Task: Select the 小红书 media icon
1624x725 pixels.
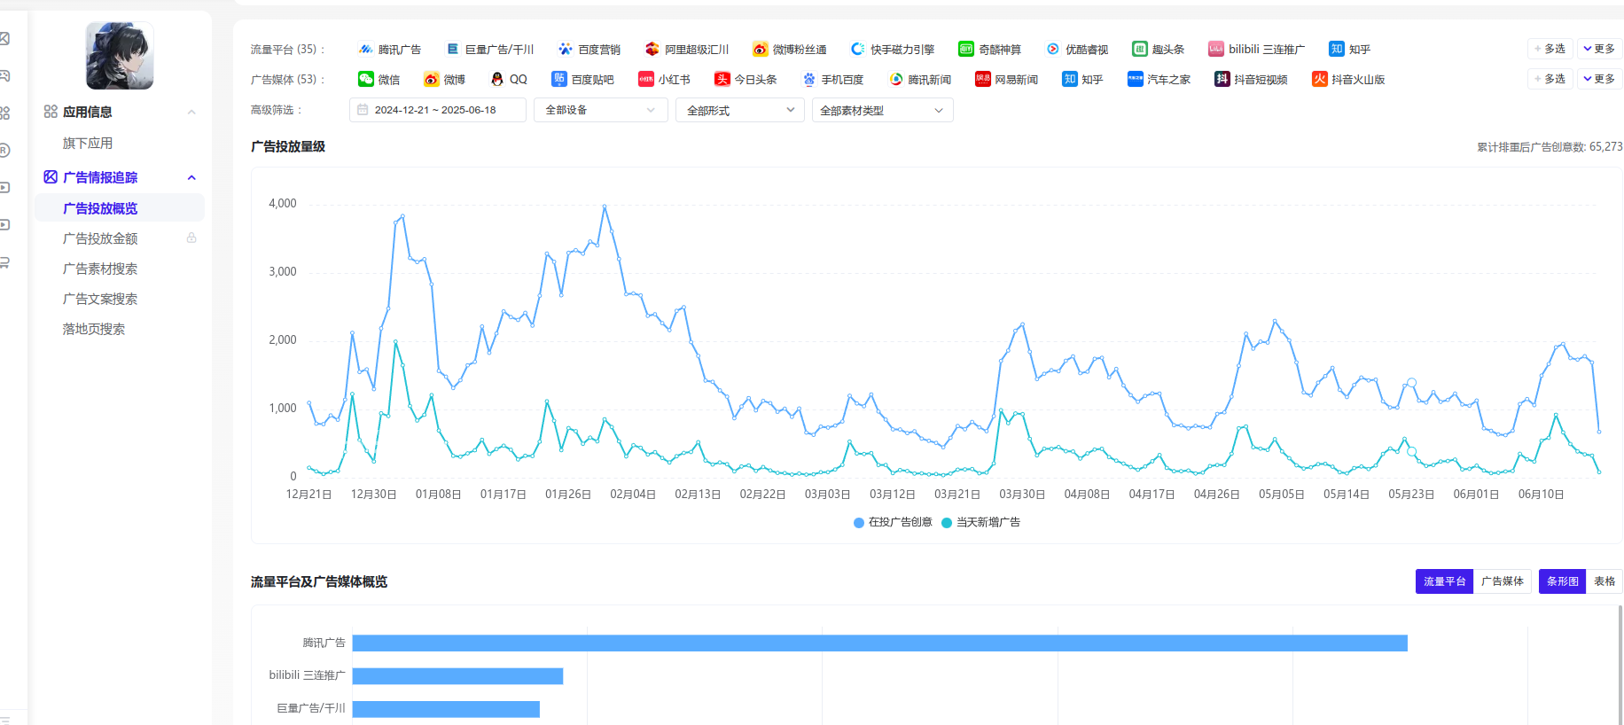Action: (646, 80)
